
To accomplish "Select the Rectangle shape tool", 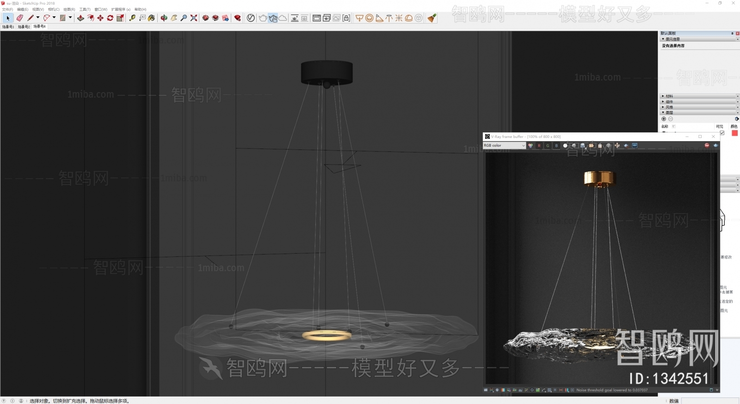I will (62, 18).
